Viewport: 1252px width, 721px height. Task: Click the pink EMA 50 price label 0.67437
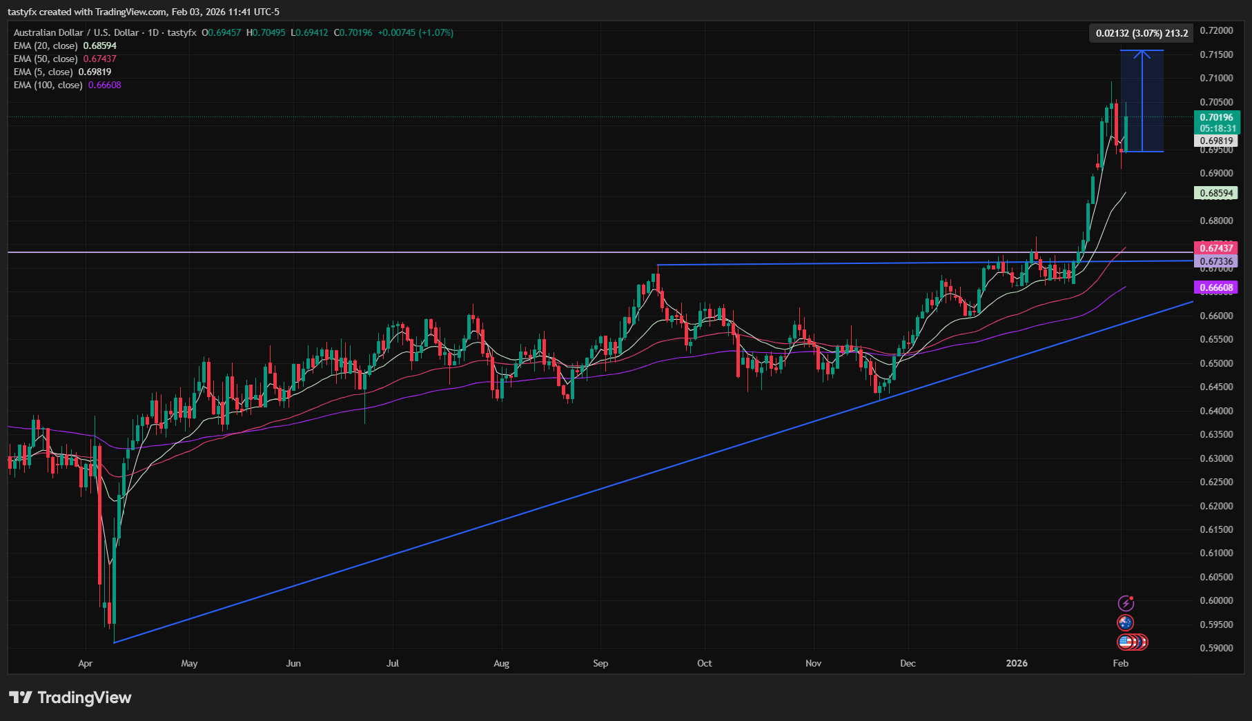[x=1215, y=247]
